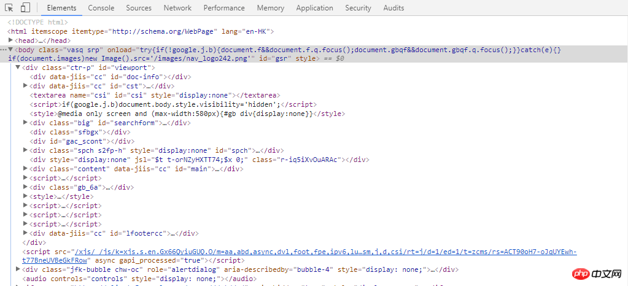Expand the div class gb_6a node

26,187
